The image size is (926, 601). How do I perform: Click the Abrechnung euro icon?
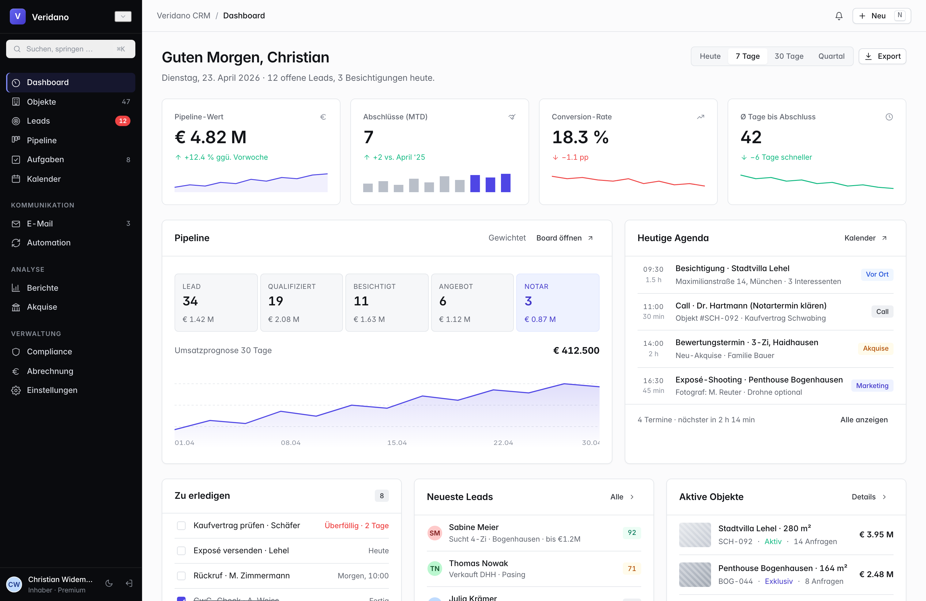click(x=16, y=371)
